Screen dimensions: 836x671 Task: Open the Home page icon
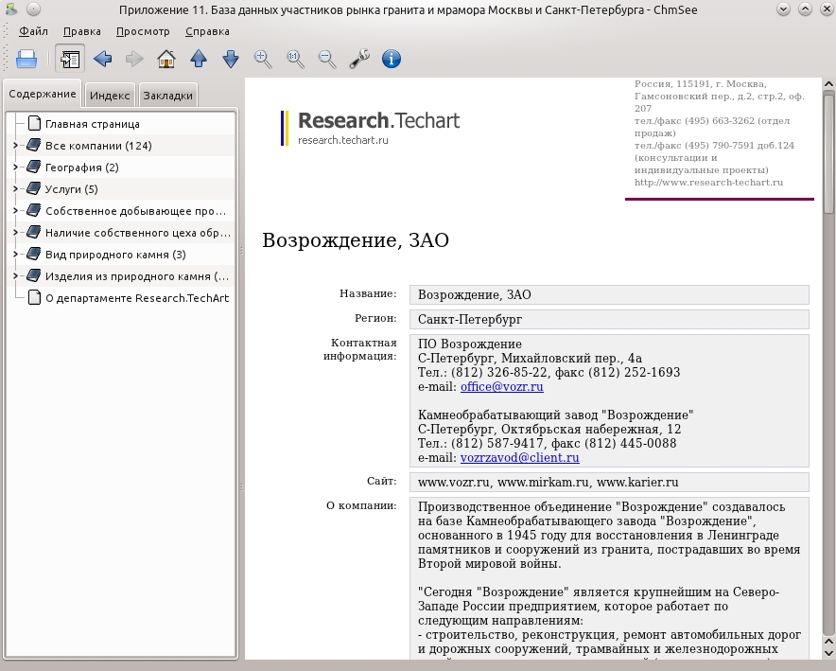(x=166, y=59)
